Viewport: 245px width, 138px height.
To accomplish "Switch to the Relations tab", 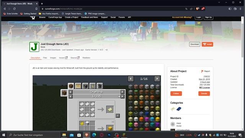I will pyautogui.click(x=86, y=58).
